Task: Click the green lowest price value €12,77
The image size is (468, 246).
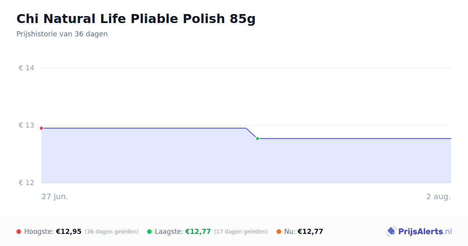Action: click(x=198, y=232)
